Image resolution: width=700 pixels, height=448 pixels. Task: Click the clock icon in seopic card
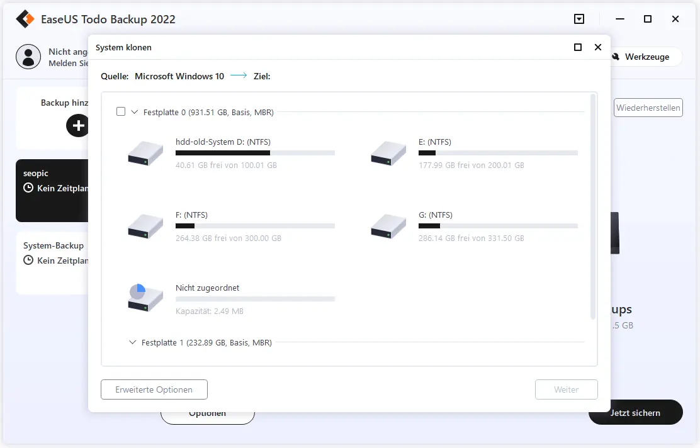pos(28,188)
